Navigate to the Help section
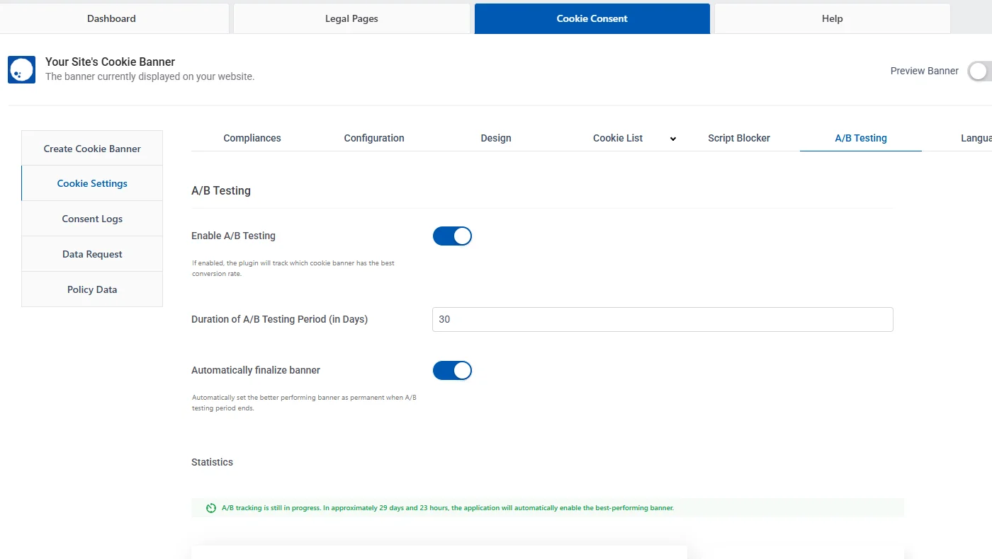The height and width of the screenshot is (559, 992). tap(832, 18)
